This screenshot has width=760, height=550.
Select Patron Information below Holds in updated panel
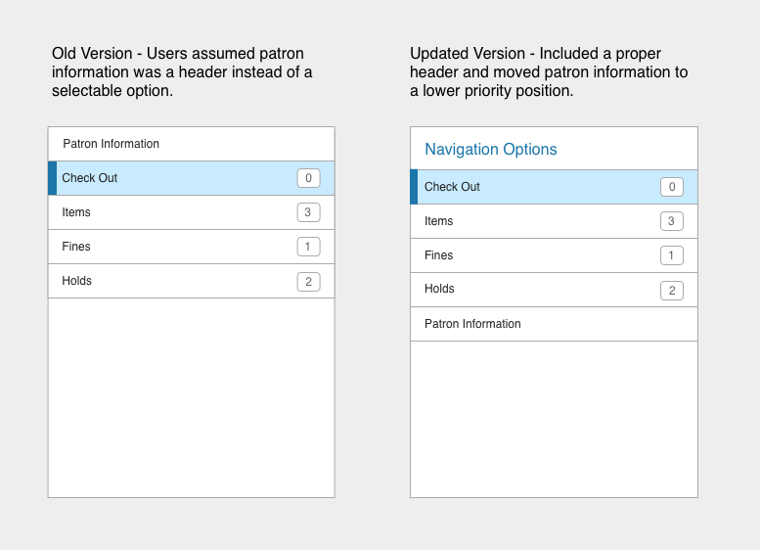(472, 324)
